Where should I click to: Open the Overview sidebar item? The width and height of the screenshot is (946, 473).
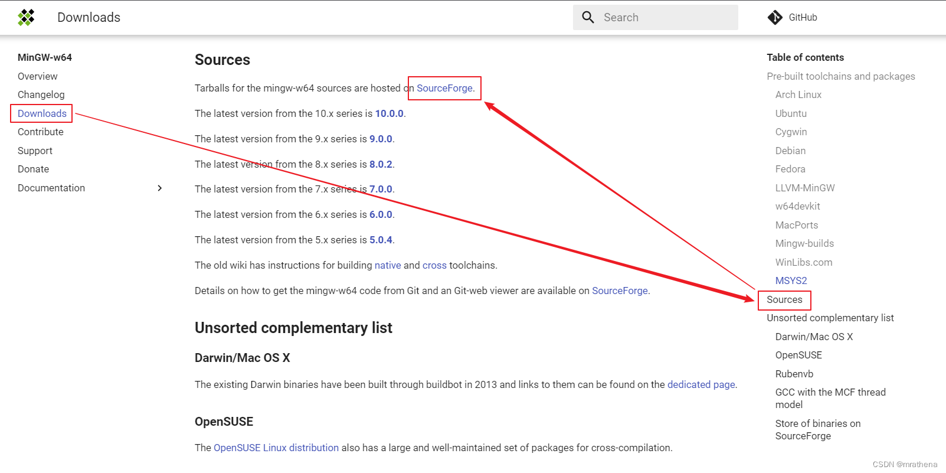coord(37,76)
